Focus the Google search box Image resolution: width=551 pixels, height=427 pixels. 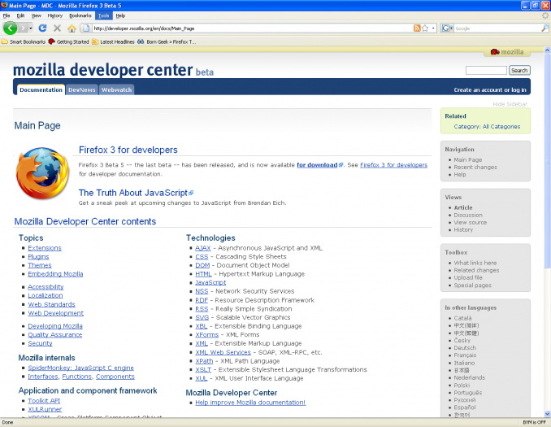pyautogui.click(x=497, y=28)
